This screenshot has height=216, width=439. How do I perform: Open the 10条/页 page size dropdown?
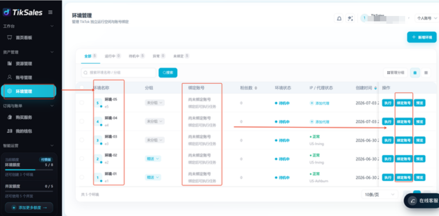click(379, 195)
